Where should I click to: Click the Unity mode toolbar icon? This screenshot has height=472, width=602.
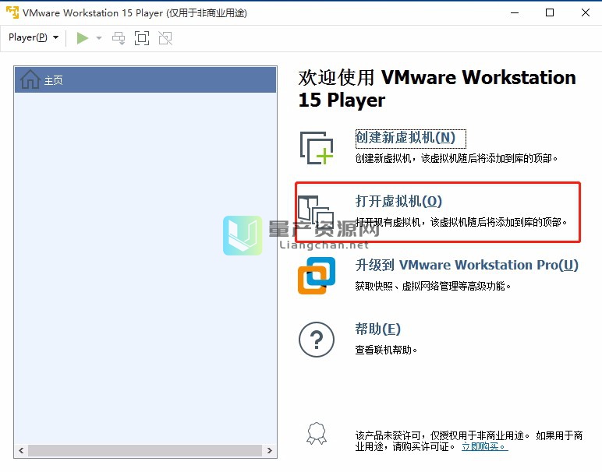pyautogui.click(x=165, y=38)
